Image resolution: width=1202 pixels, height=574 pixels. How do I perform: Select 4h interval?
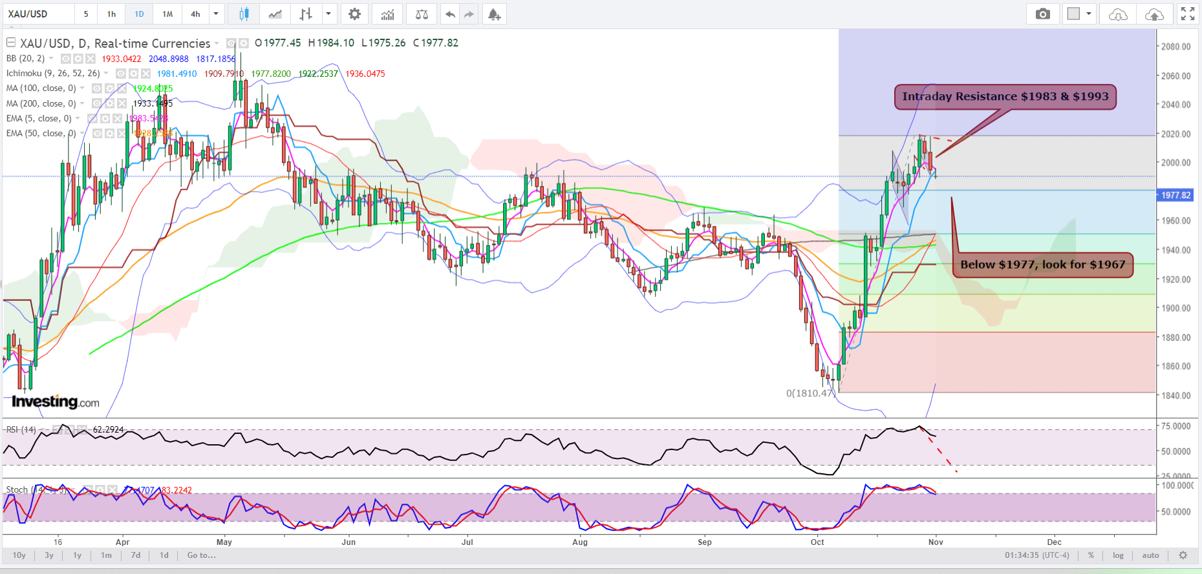195,14
